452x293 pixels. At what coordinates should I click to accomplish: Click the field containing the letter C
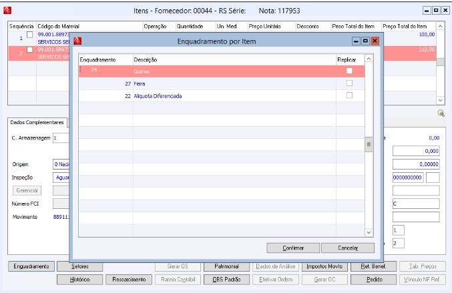coord(416,204)
